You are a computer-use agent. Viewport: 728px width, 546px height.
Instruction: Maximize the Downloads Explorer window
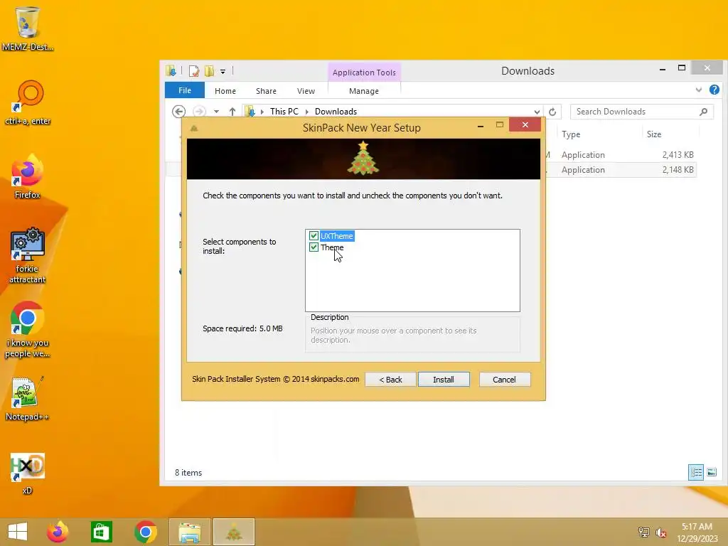click(x=682, y=68)
